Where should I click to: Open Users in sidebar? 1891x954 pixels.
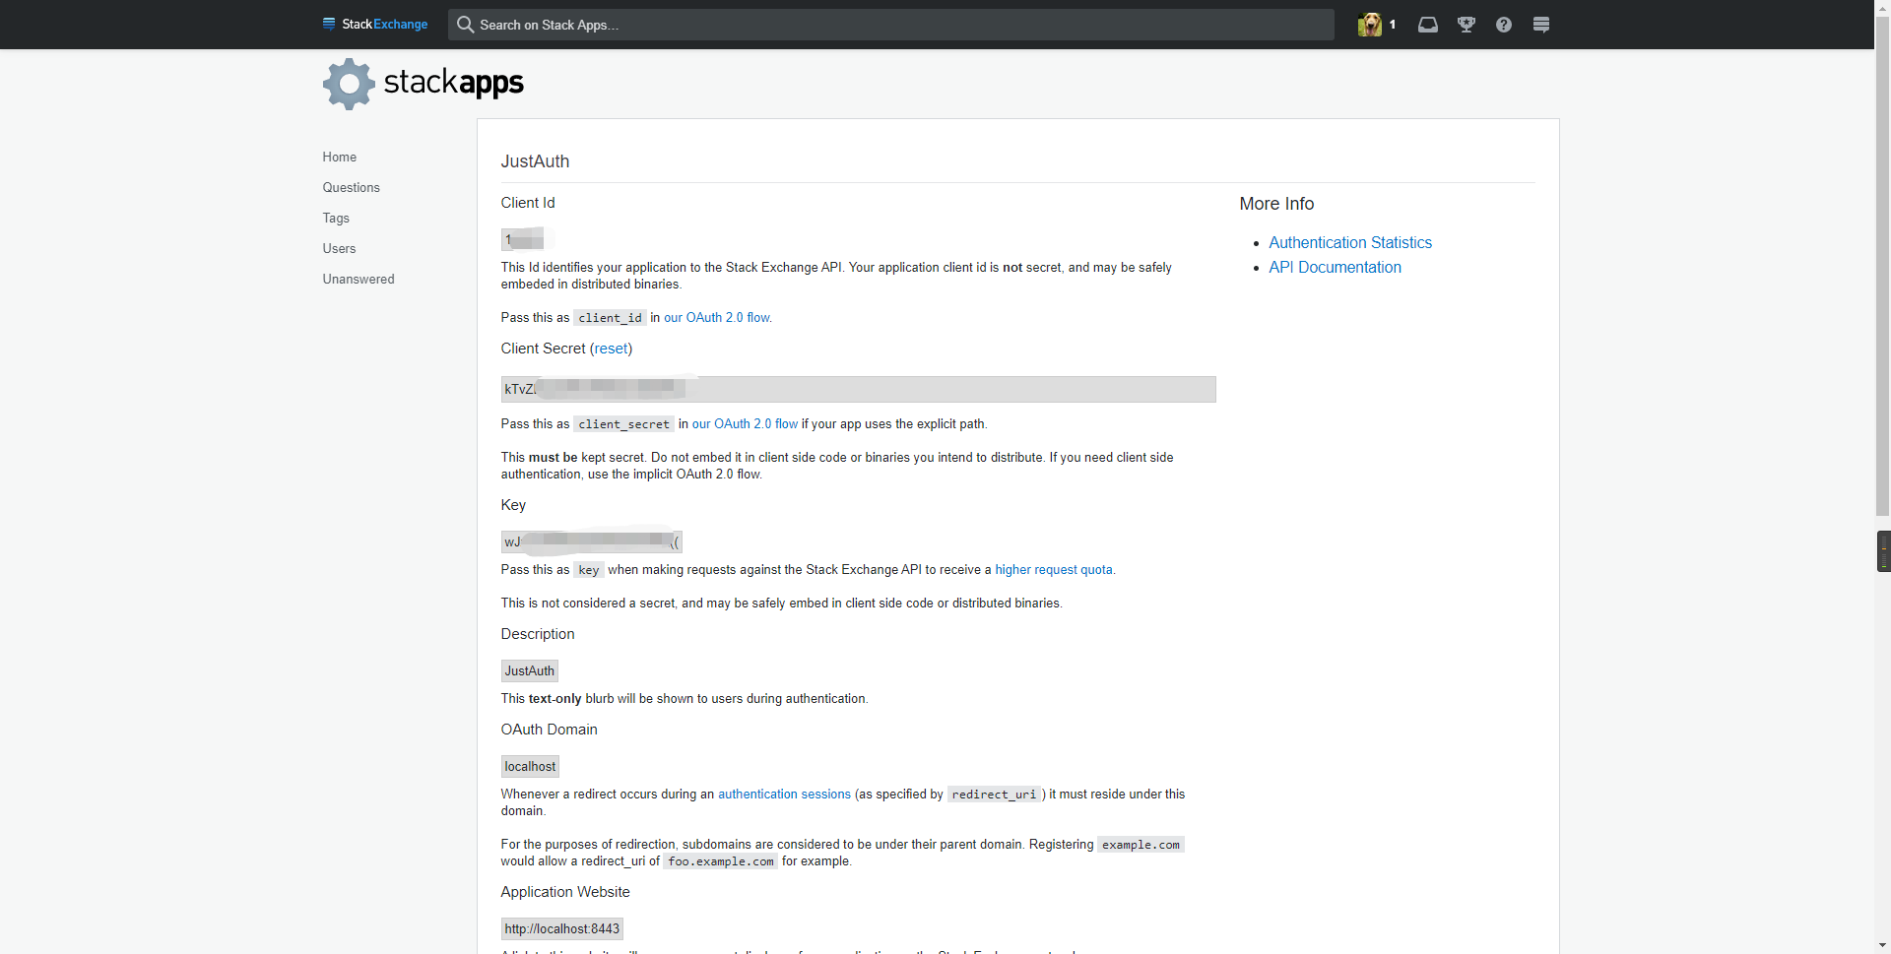pyautogui.click(x=339, y=248)
